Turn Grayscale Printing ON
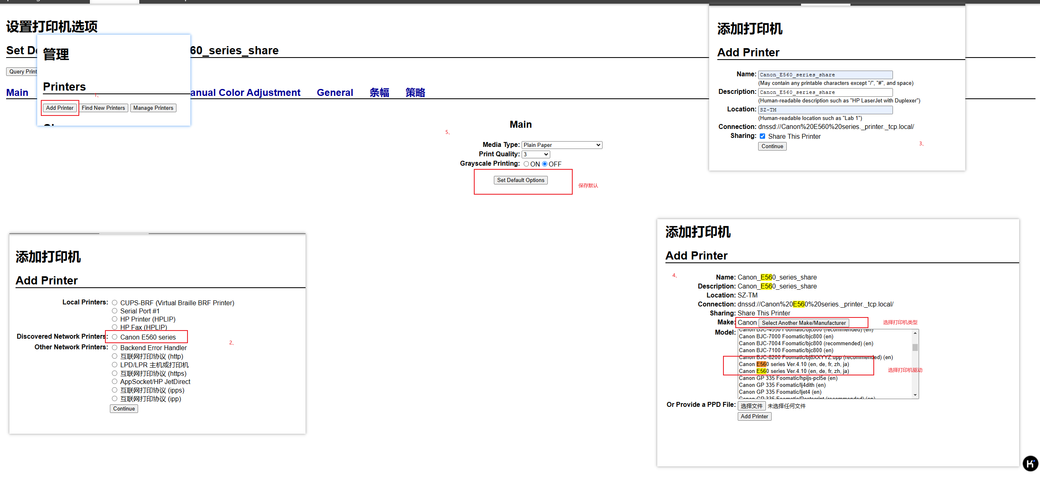The image size is (1040, 486). pos(527,164)
